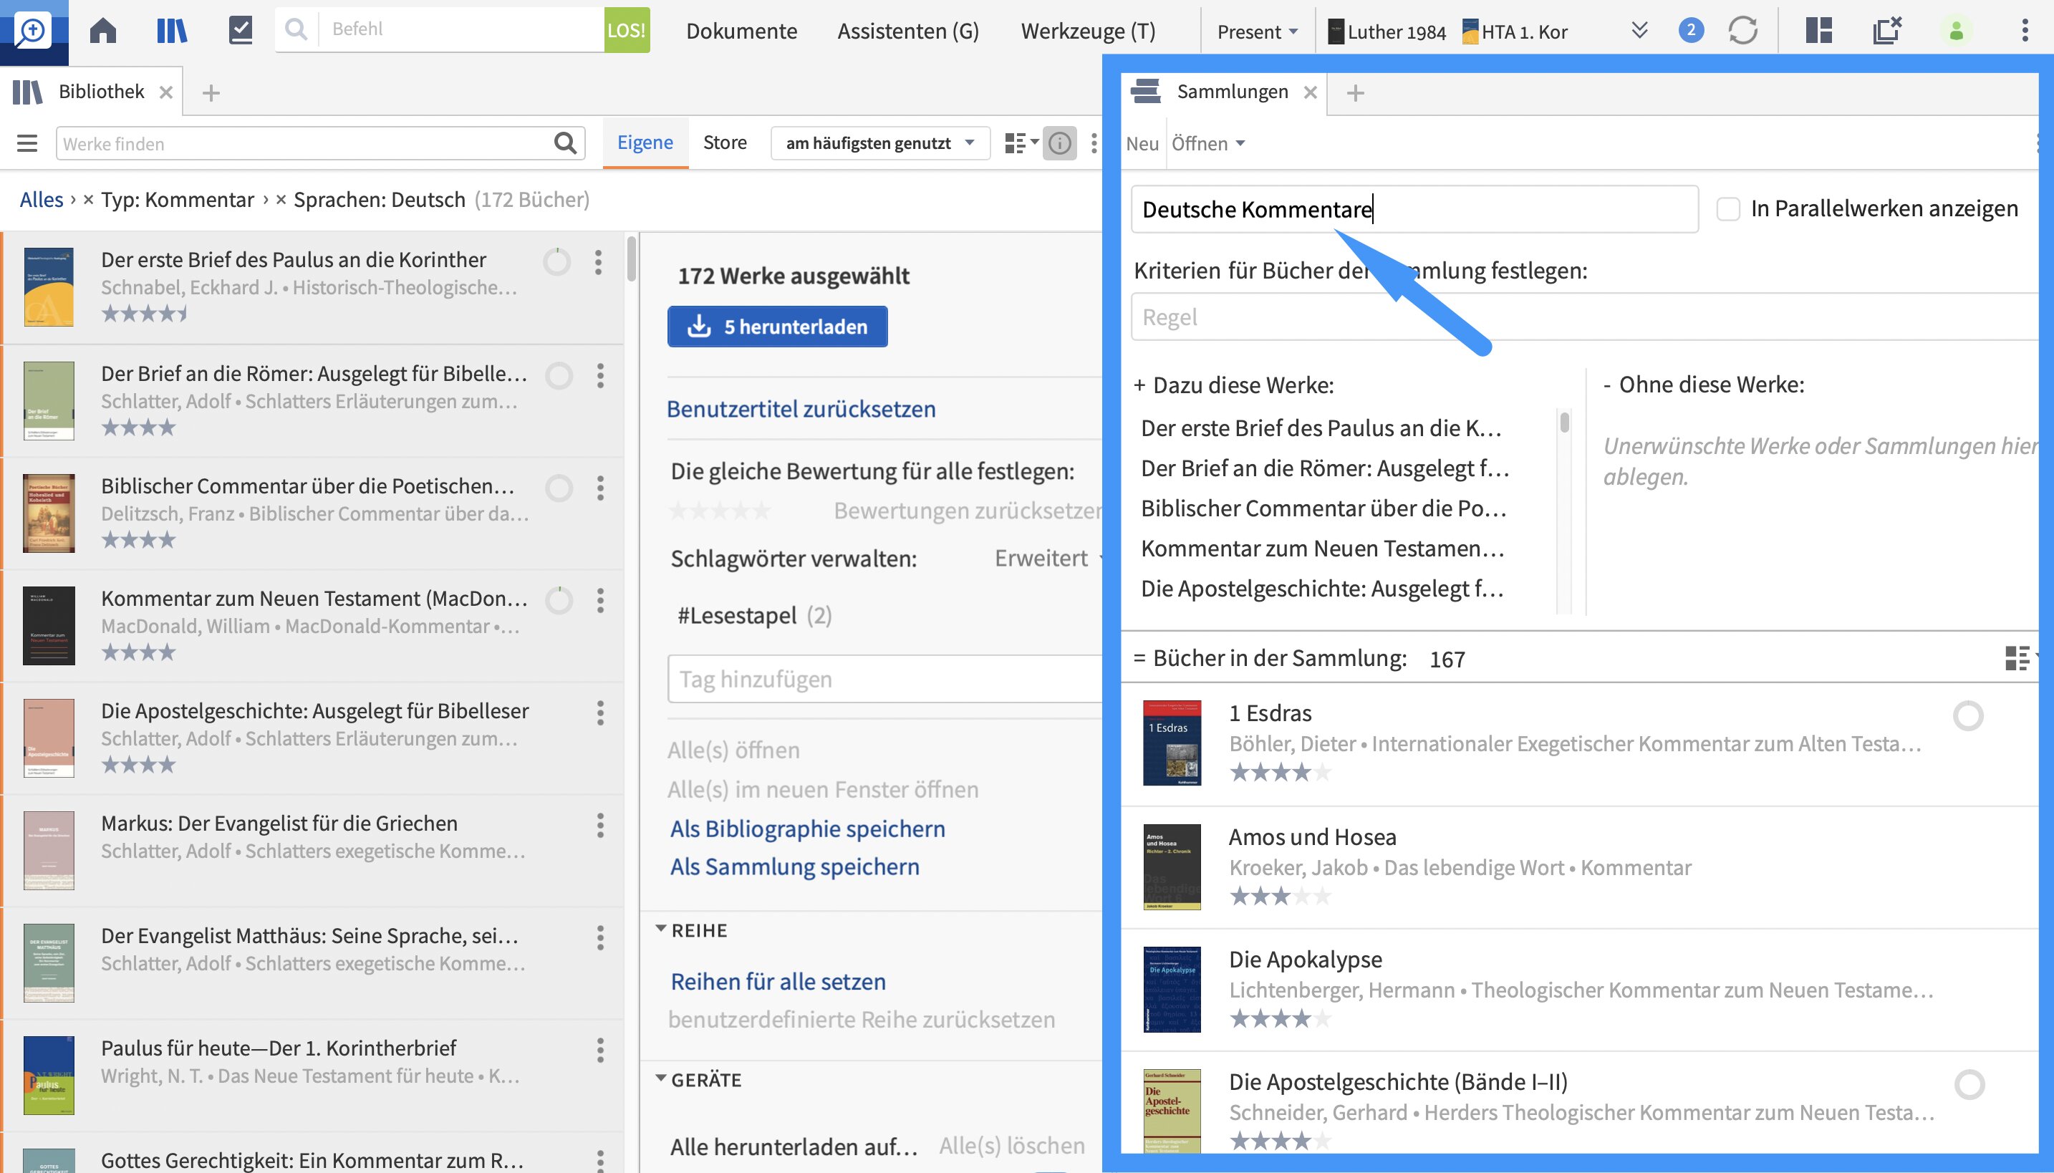Click the Logos app logo icon
The height and width of the screenshot is (1173, 2054).
pos(33,31)
